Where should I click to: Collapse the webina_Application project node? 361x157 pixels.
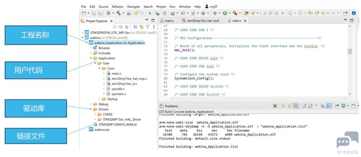(x=87, y=43)
